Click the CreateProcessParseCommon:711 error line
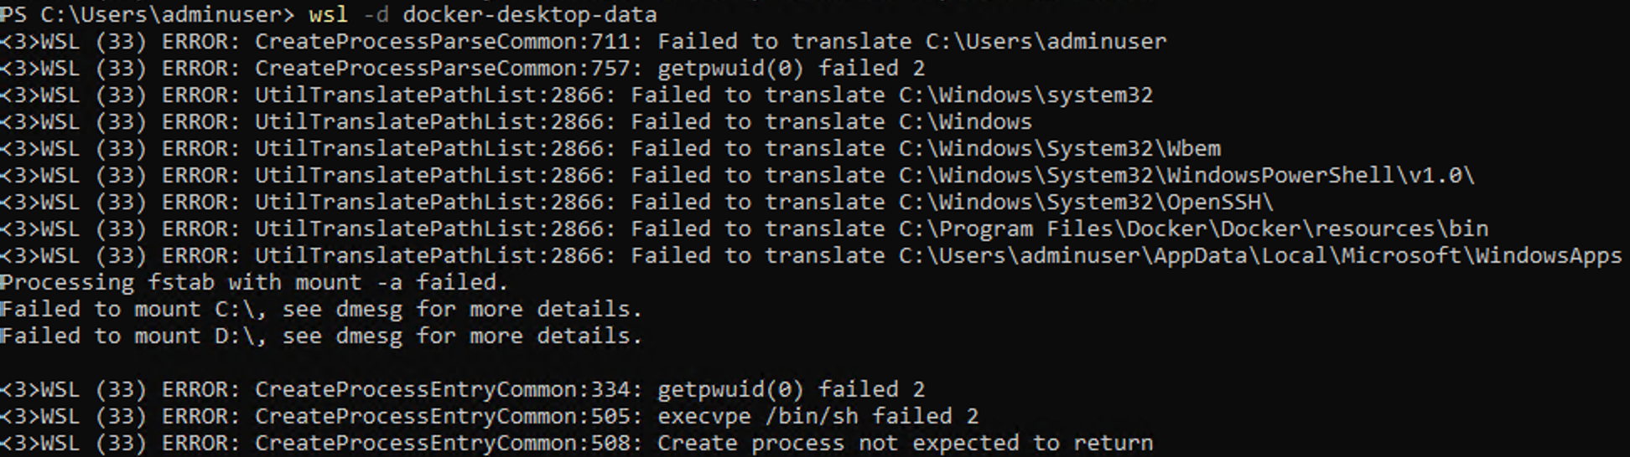The width and height of the screenshot is (1630, 457). coord(584,41)
